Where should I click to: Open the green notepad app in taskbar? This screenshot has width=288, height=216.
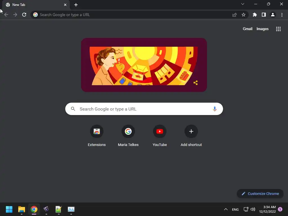click(58, 209)
